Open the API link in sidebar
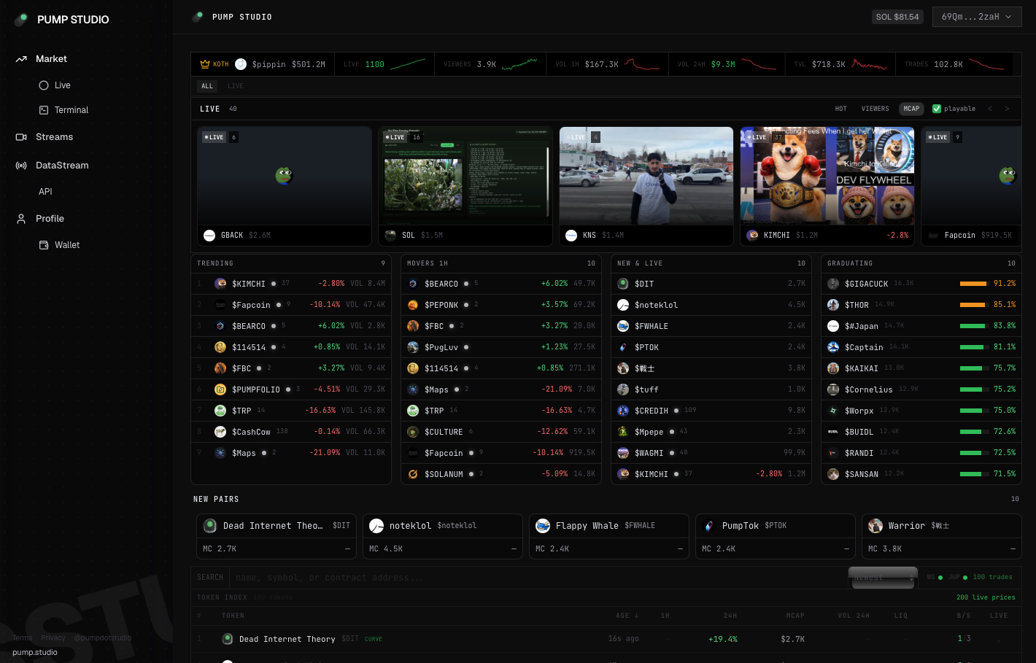The height and width of the screenshot is (663, 1036). (45, 192)
